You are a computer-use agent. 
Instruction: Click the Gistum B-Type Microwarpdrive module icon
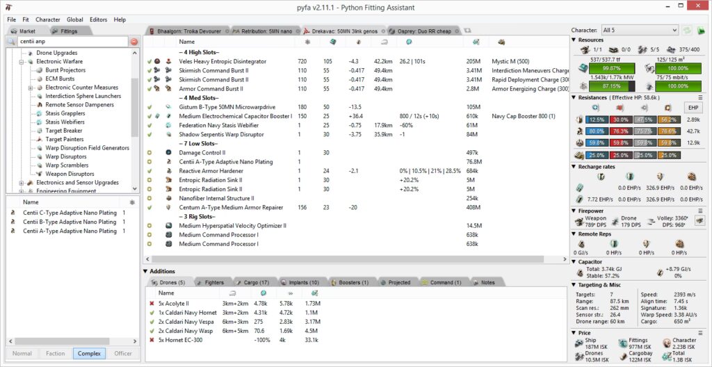click(169, 106)
